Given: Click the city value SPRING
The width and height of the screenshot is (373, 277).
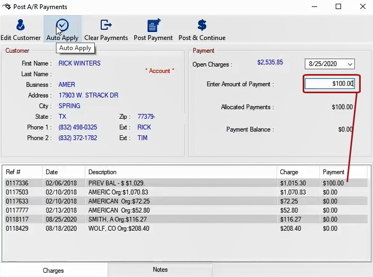Looking at the screenshot, I should point(69,106).
